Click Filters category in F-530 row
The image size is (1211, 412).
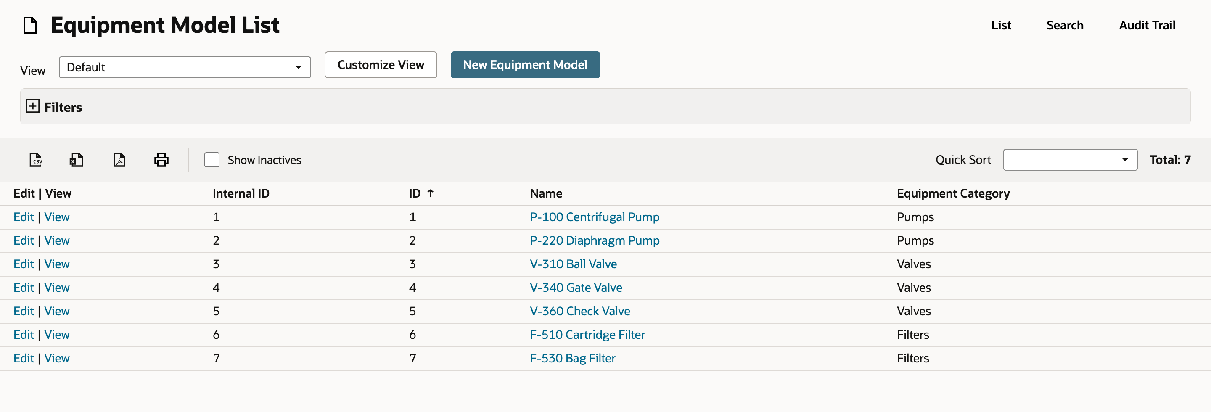[x=912, y=358]
